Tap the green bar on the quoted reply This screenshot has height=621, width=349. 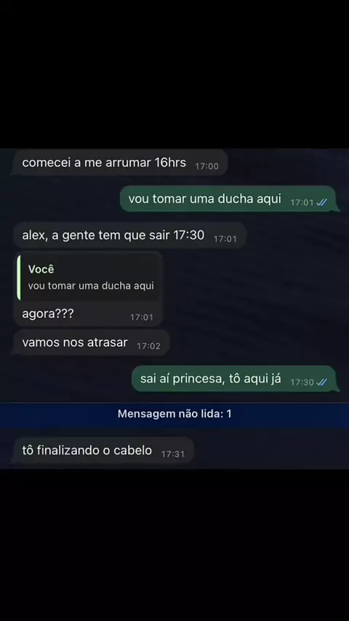(19, 278)
